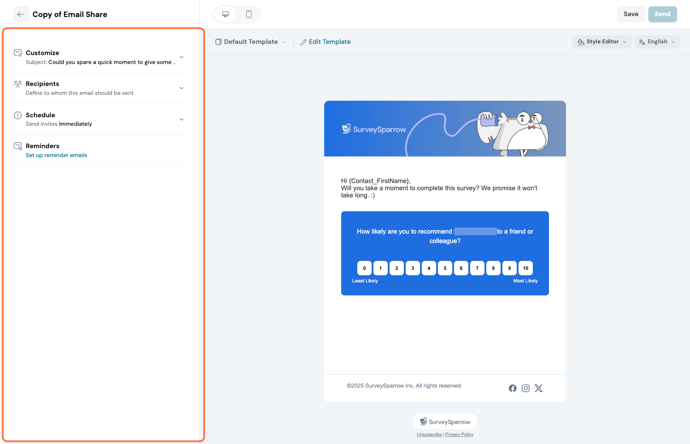Switch to mobile preview mode
Screen dimensions: 690x444
pyautogui.click(x=249, y=14)
